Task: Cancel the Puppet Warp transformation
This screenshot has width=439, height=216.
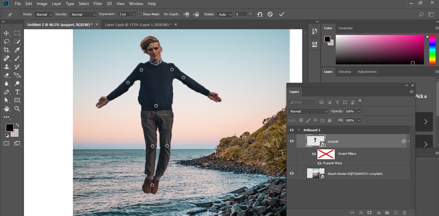Action: tap(270, 14)
